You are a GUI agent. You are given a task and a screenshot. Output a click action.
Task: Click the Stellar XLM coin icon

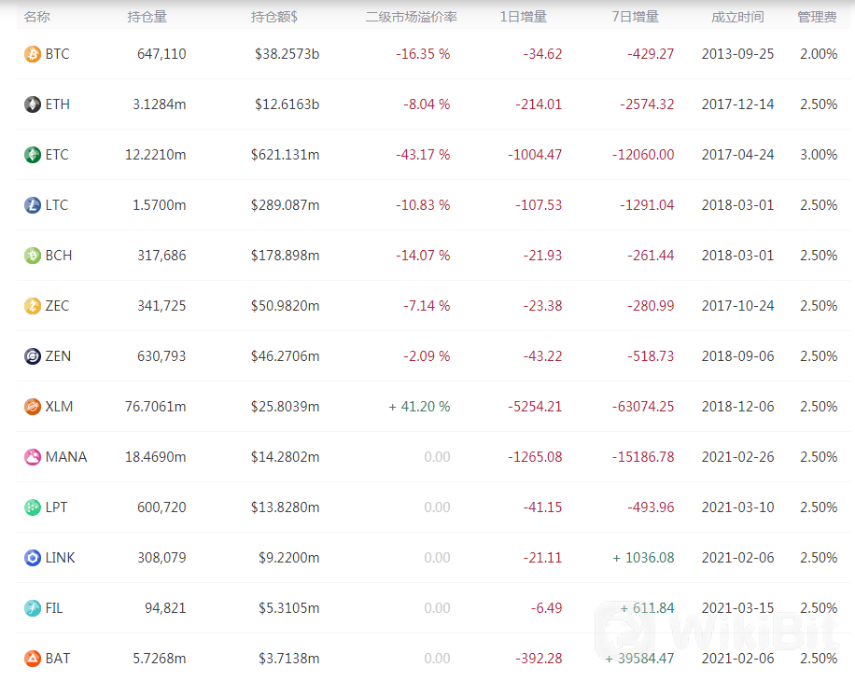click(33, 407)
